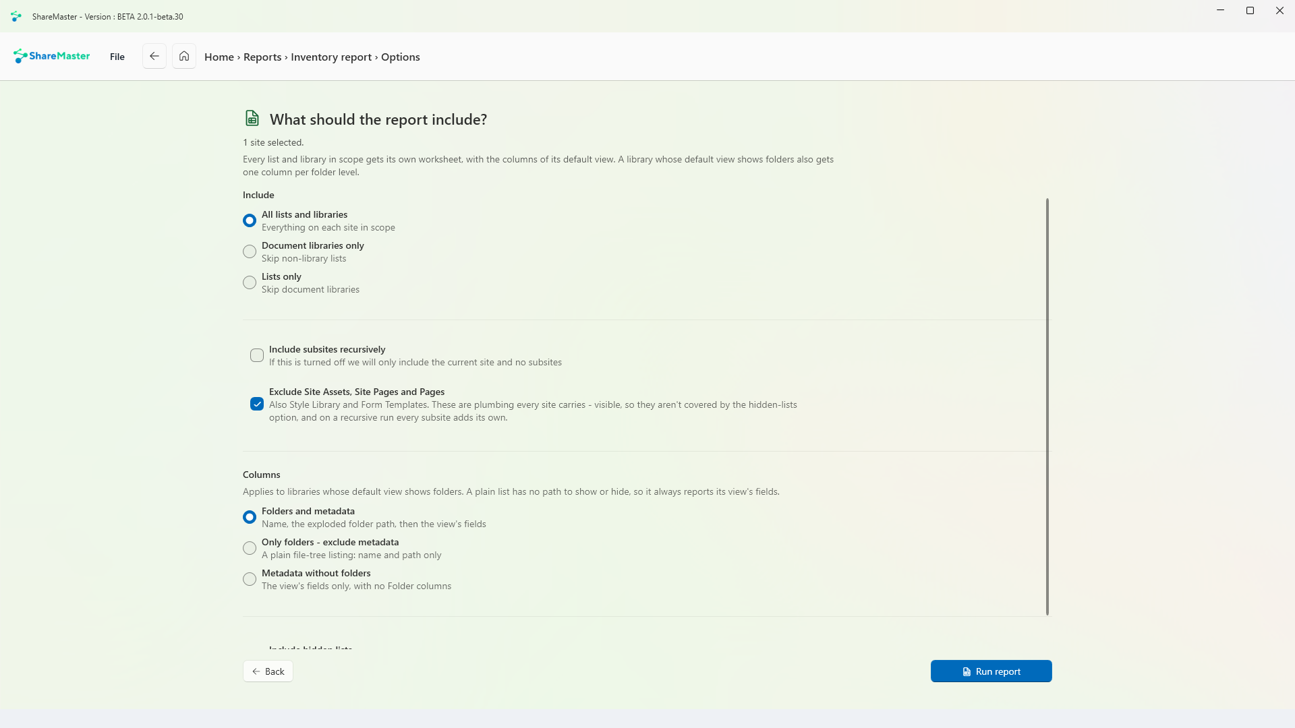This screenshot has width=1295, height=728.
Task: Go to Home breadcrumb
Action: (219, 57)
